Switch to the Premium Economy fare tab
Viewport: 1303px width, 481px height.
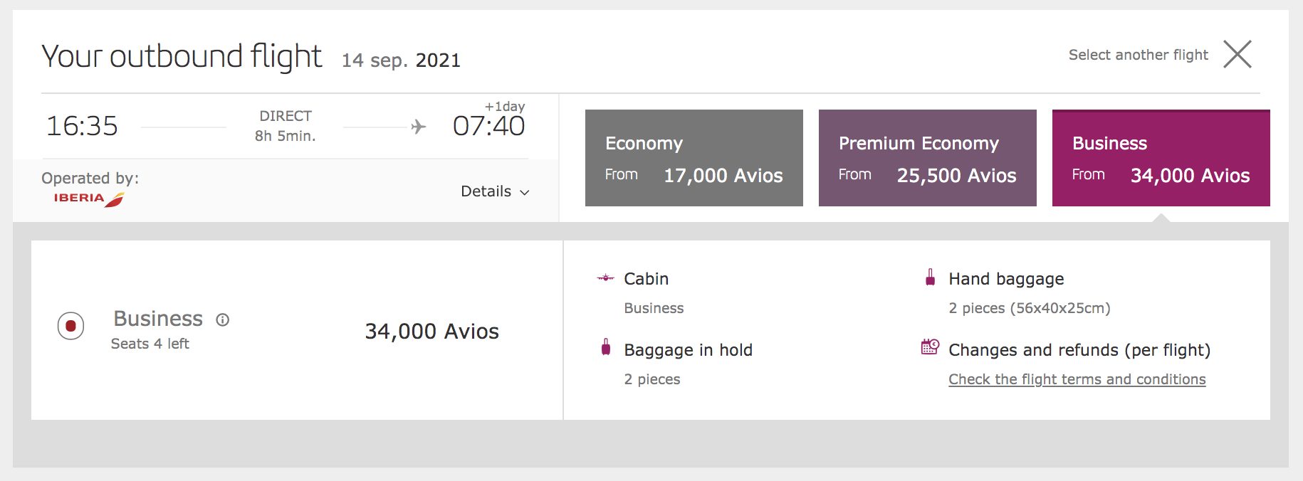click(x=928, y=158)
